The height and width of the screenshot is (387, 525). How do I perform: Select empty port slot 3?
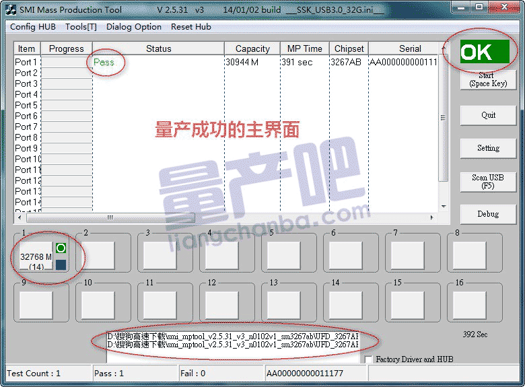coord(160,256)
